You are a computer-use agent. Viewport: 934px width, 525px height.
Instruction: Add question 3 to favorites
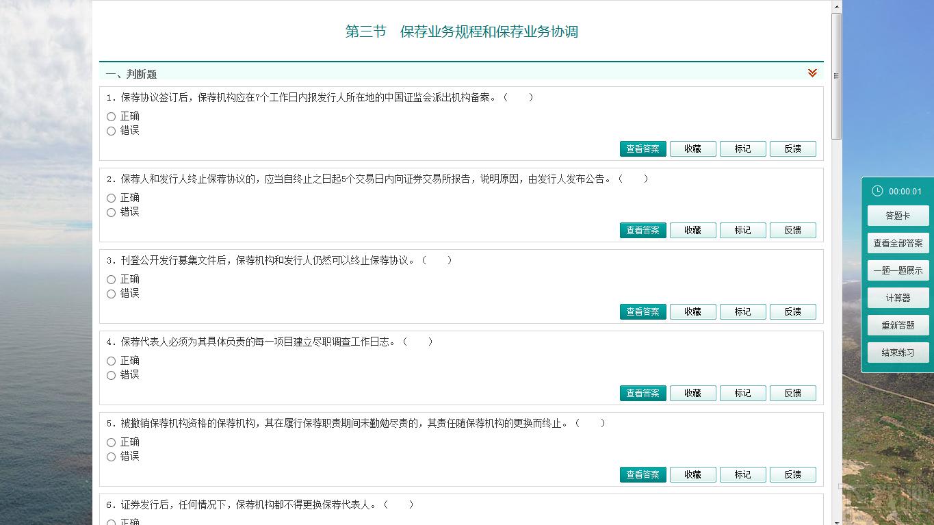[x=693, y=311]
